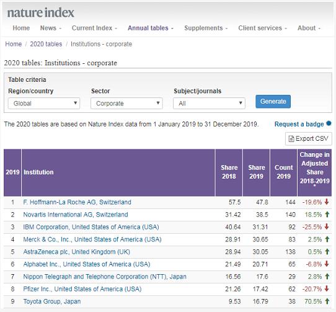Click the Request a badge star icon

coord(329,123)
